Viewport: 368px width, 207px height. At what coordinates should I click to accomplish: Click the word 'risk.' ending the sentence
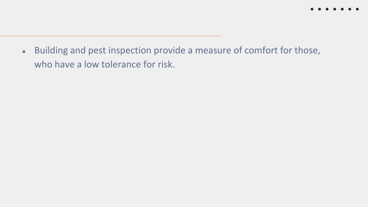pyautogui.click(x=166, y=64)
